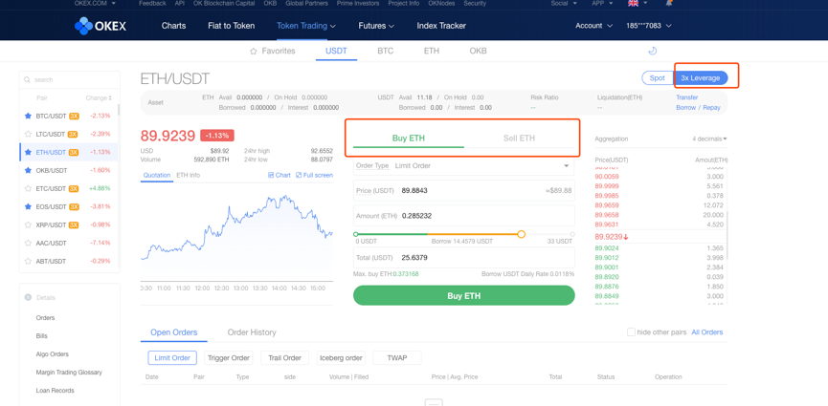Click the notification bell icon
Screen dimensions: 828x406
tap(670, 3)
